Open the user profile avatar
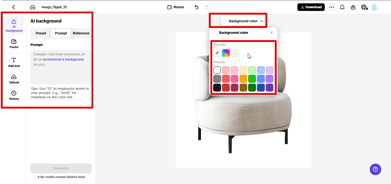Viewport: 391px width, 184px height. [374, 7]
